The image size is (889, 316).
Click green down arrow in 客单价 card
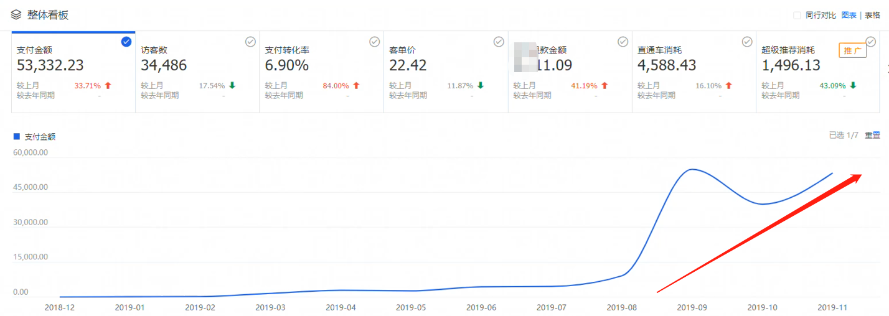tap(481, 86)
